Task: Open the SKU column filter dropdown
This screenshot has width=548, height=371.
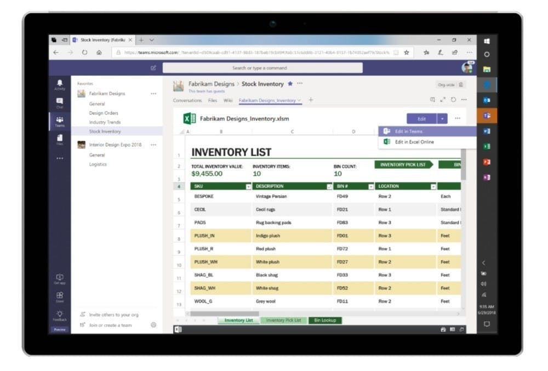Action: coord(248,186)
